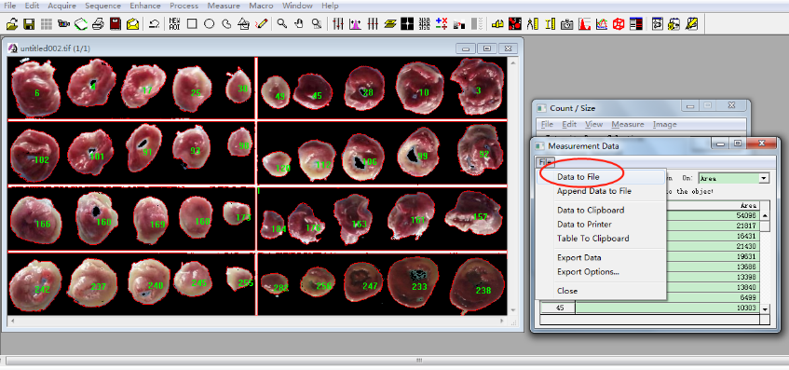Open the Macro menu
The height and width of the screenshot is (370, 789).
click(x=261, y=6)
